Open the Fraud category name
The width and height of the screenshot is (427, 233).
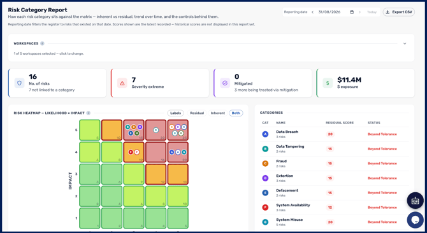[281, 161]
